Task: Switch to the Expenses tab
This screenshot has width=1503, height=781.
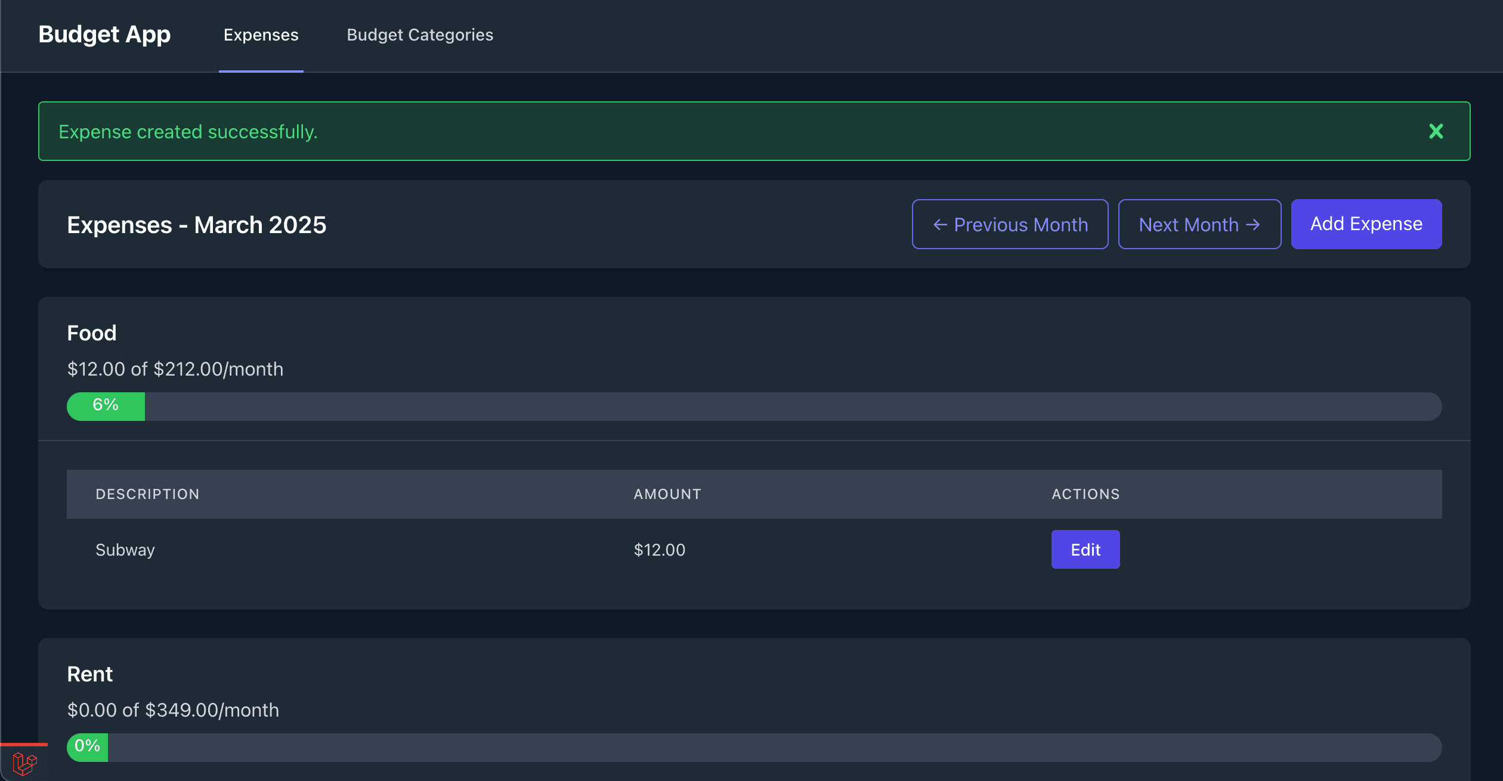Action: [x=261, y=35]
